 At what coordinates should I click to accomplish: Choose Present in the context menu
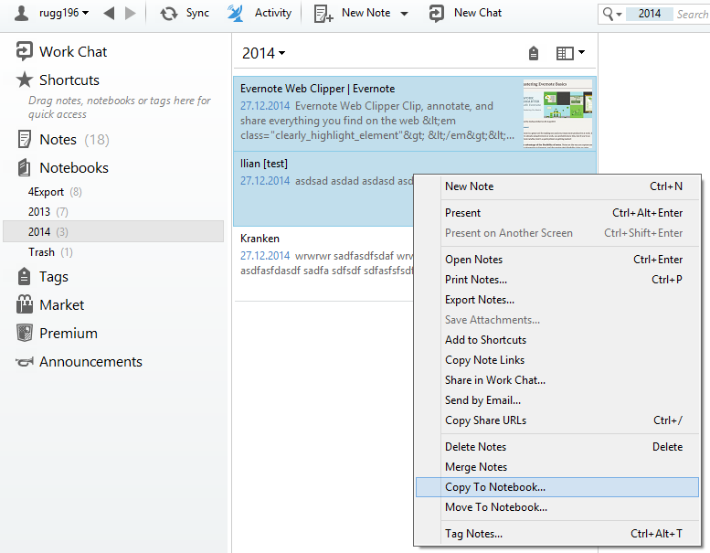557,213
